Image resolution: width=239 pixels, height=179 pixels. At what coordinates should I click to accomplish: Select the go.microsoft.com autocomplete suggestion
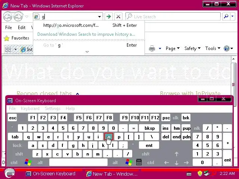coord(89,25)
